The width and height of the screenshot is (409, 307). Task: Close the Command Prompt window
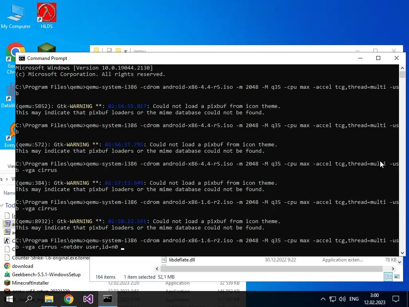[x=397, y=58]
